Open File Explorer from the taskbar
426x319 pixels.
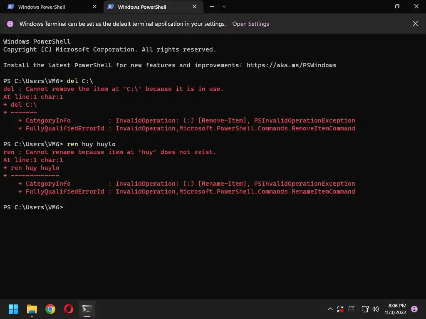click(x=32, y=309)
